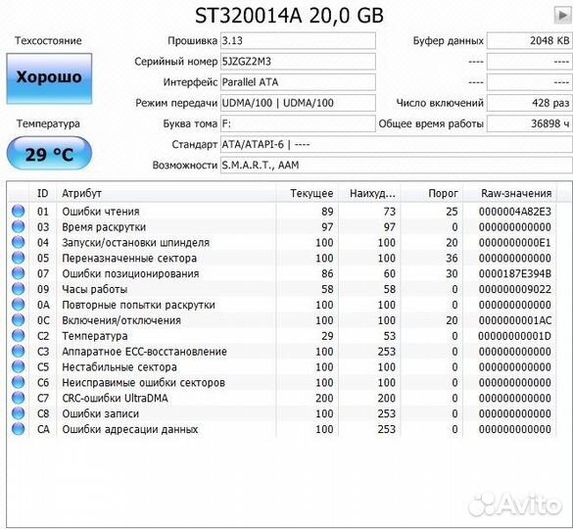Click raw value 0000000001AC
The height and width of the screenshot is (529, 573).
tap(515, 320)
